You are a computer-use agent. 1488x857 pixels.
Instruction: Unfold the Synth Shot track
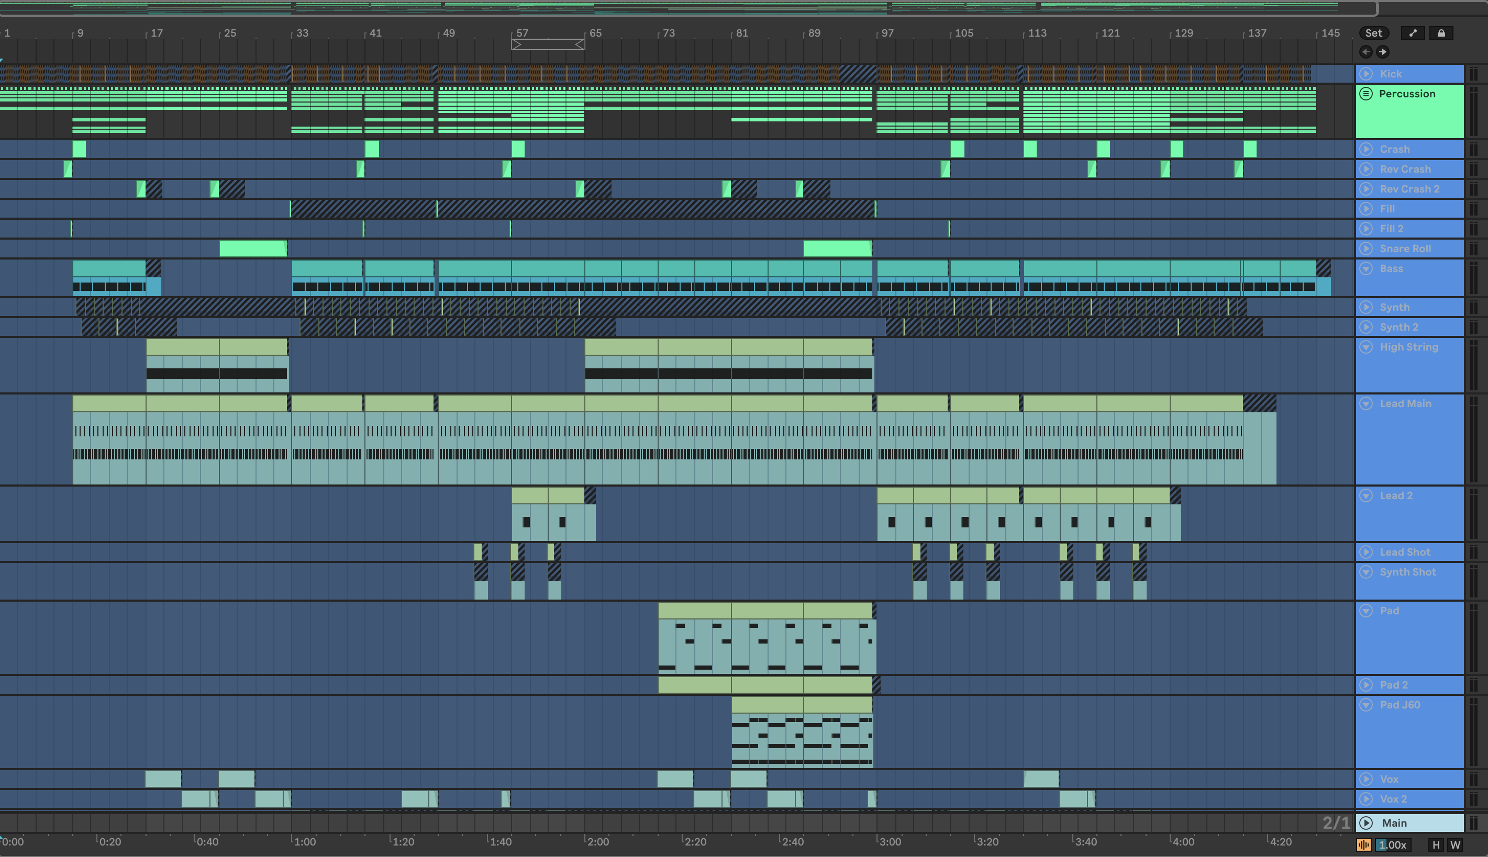(x=1366, y=572)
